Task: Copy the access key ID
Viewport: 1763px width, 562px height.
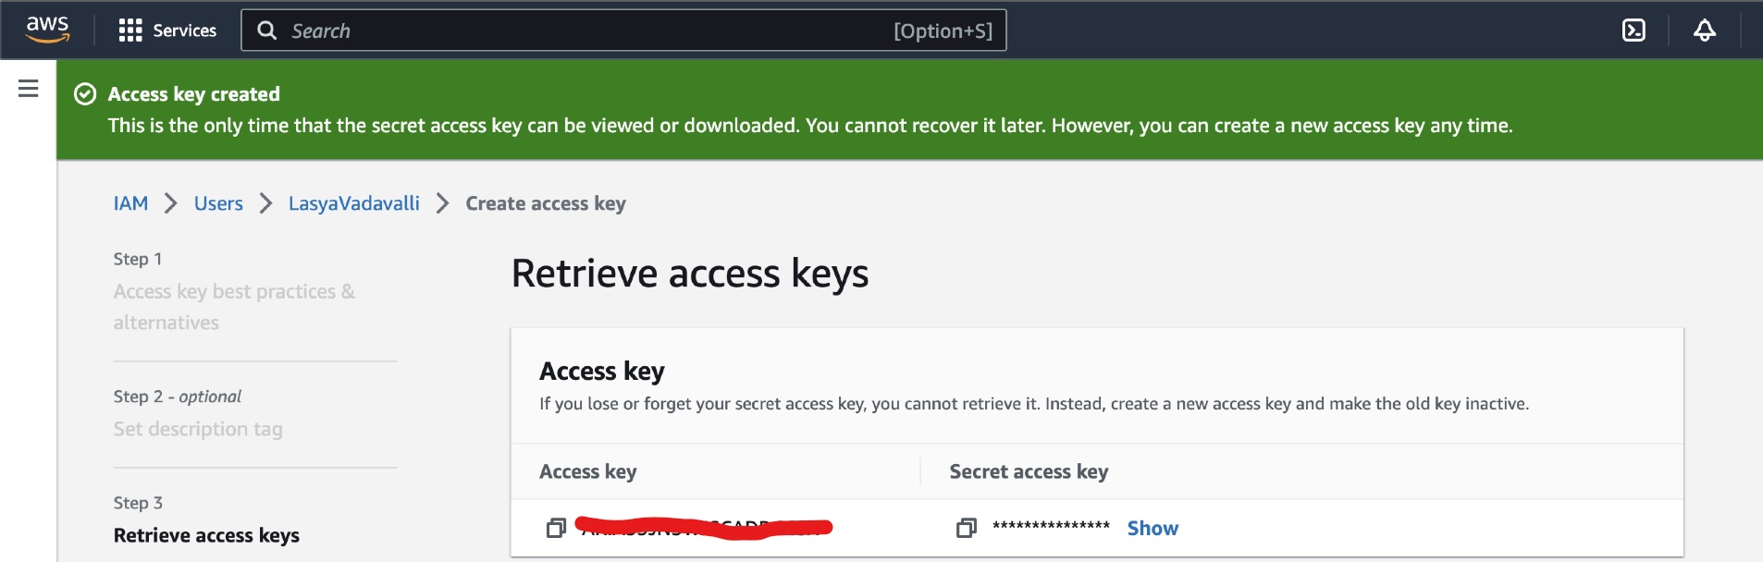Action: (556, 528)
